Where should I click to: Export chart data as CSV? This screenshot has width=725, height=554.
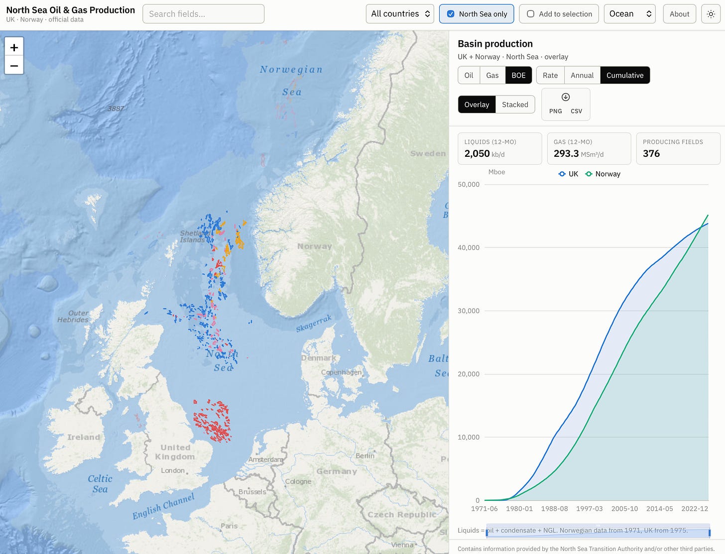[576, 111]
